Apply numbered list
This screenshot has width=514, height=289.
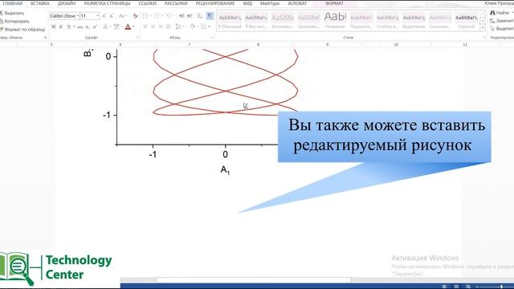(157, 16)
